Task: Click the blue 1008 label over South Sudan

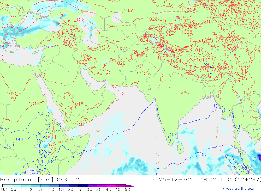Action: 19,139
